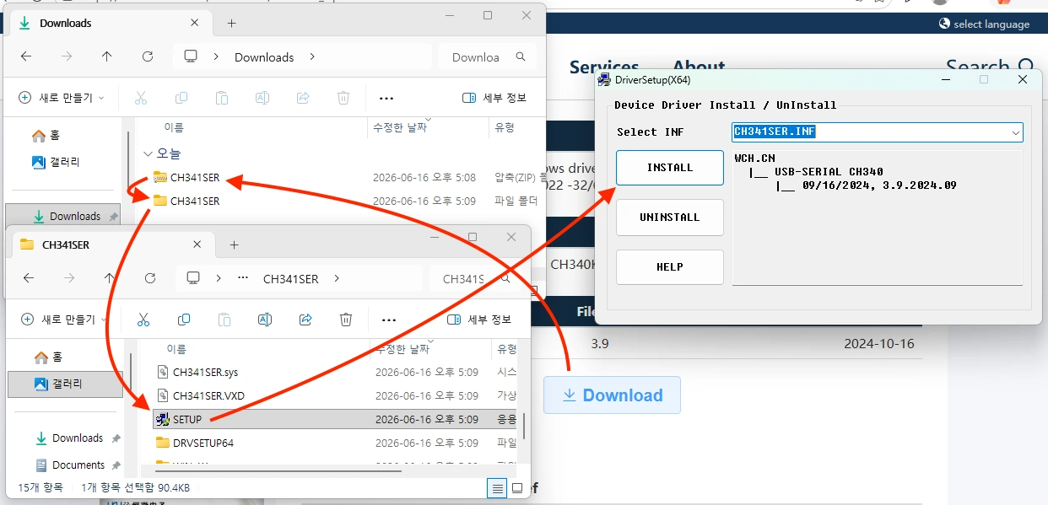
Task: Click the Up arrow in the Downloads window
Action: click(x=106, y=56)
